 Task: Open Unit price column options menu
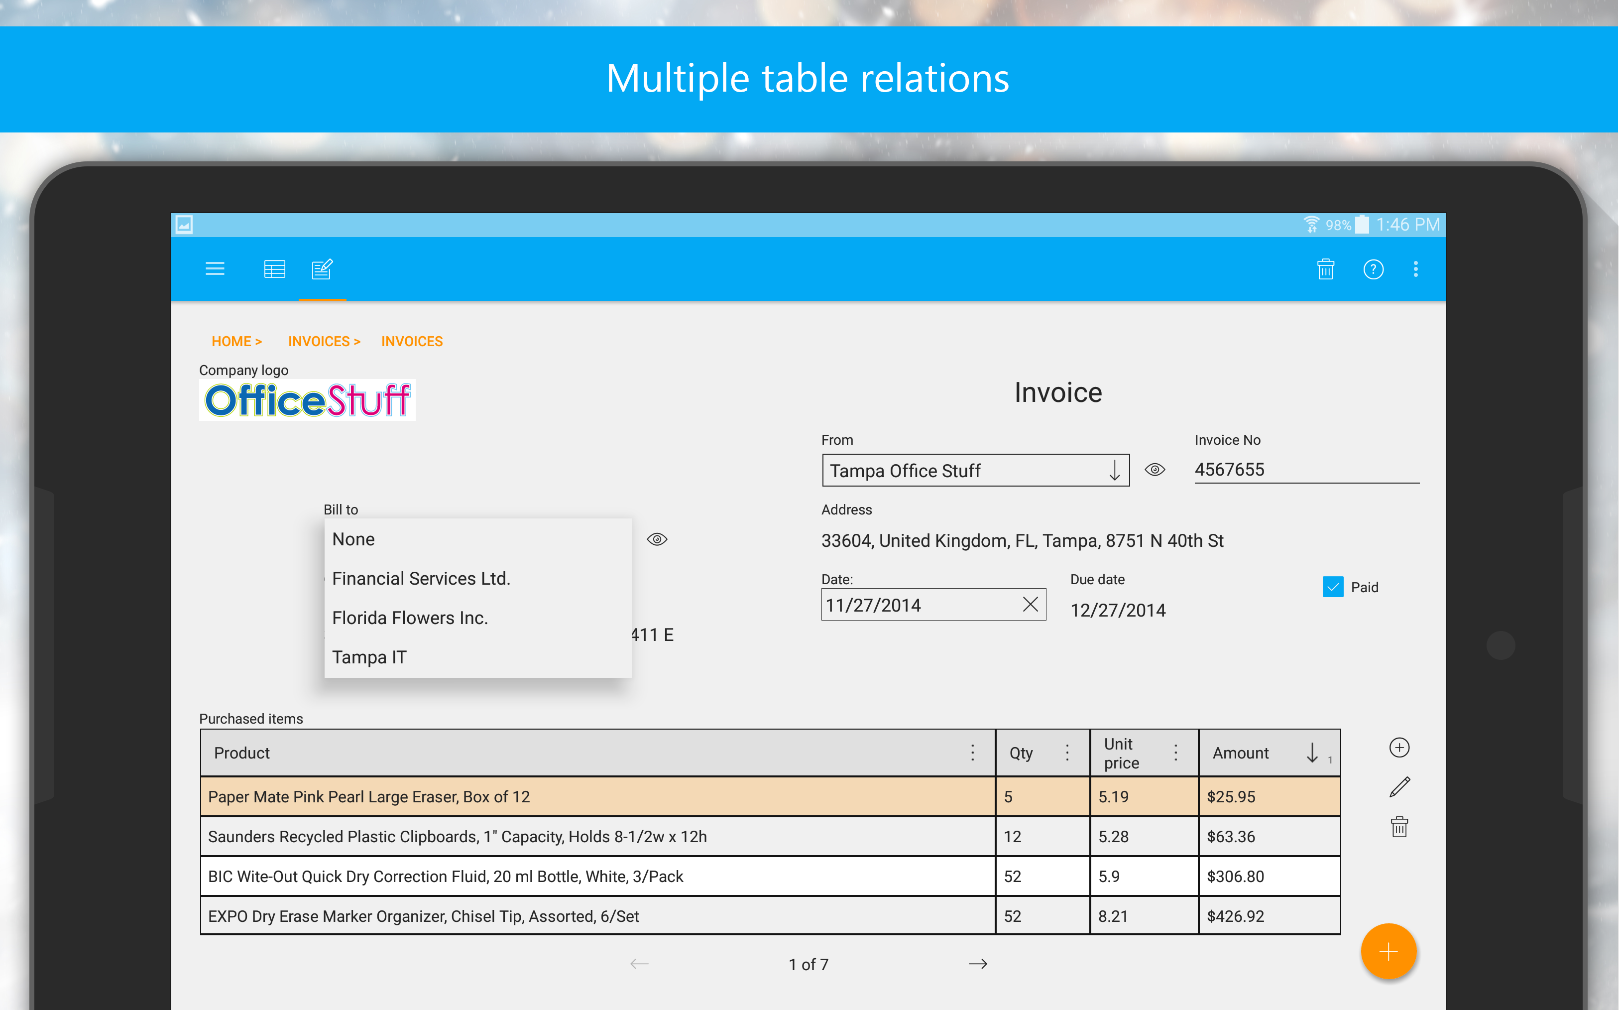[x=1175, y=753]
